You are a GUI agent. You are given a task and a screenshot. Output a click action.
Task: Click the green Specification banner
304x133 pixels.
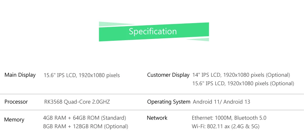pyautogui.click(x=154, y=32)
